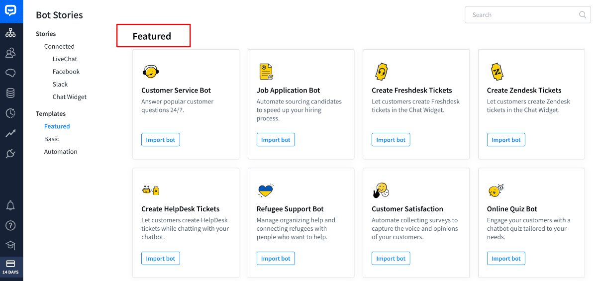Open the notifications bell icon
The height and width of the screenshot is (281, 597).
click(10, 205)
